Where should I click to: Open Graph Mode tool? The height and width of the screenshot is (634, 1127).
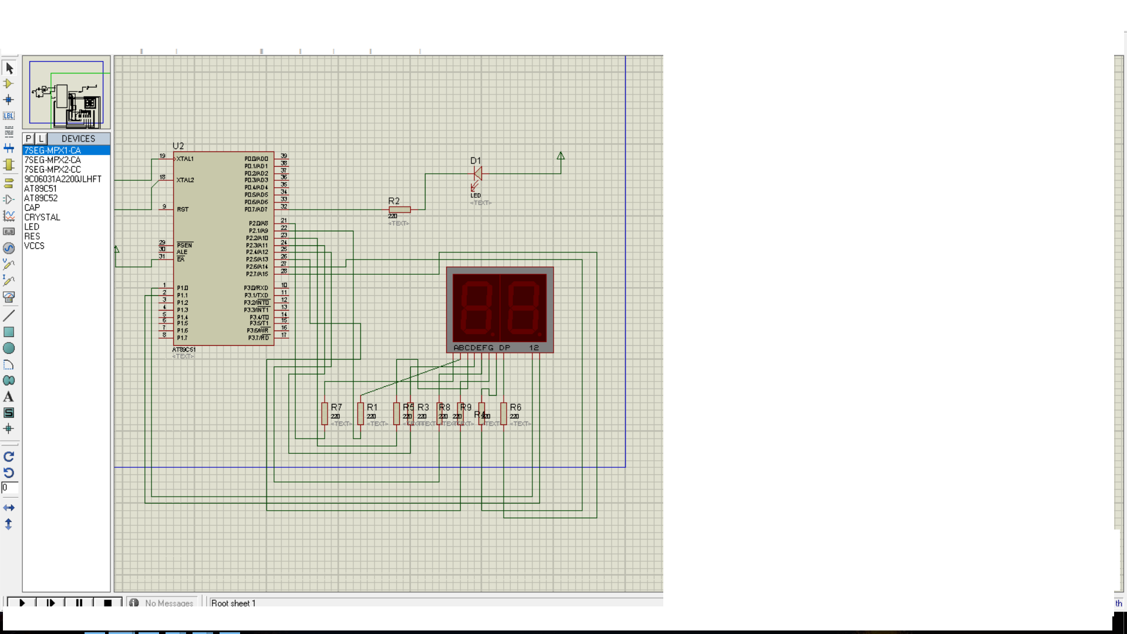coord(9,216)
